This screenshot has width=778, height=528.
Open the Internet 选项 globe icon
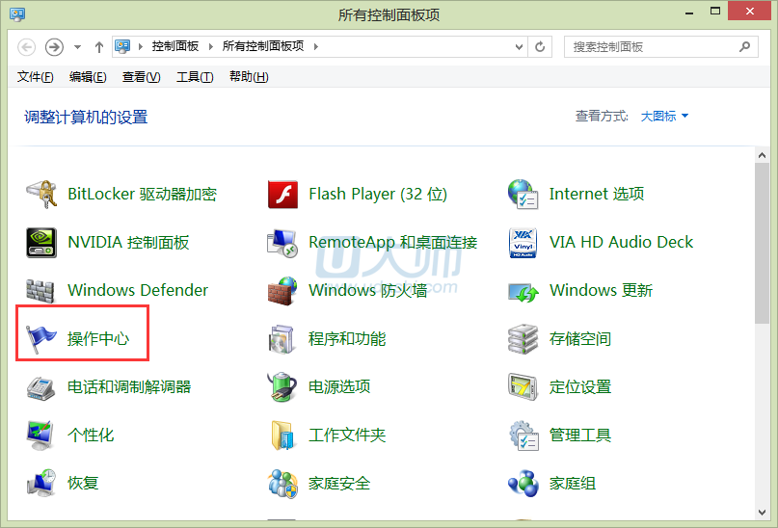tap(523, 194)
